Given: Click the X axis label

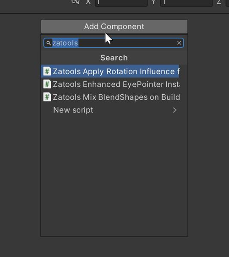Looking at the screenshot, I should 88,2.
